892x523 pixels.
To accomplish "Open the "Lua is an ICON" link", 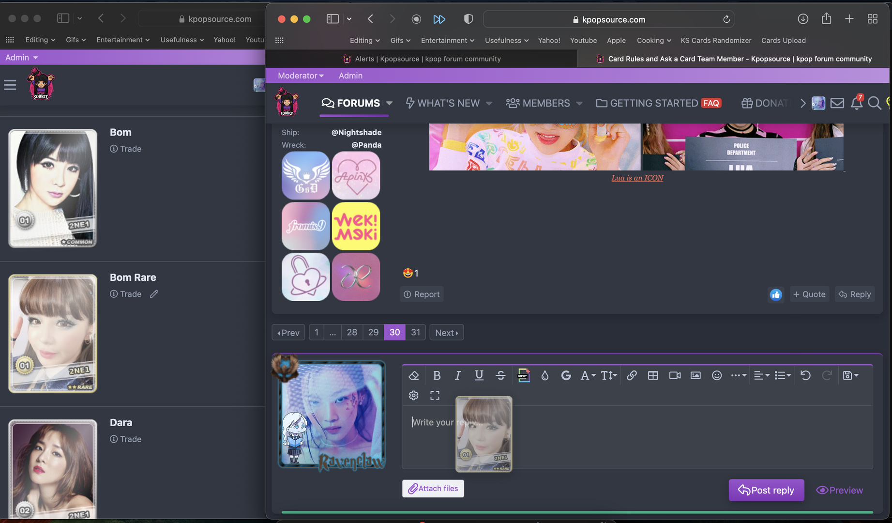I will 637,178.
